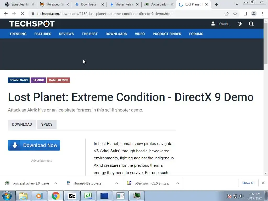Open the blue window taskbar icon
This screenshot has height=201, width=268.
coord(104,196)
